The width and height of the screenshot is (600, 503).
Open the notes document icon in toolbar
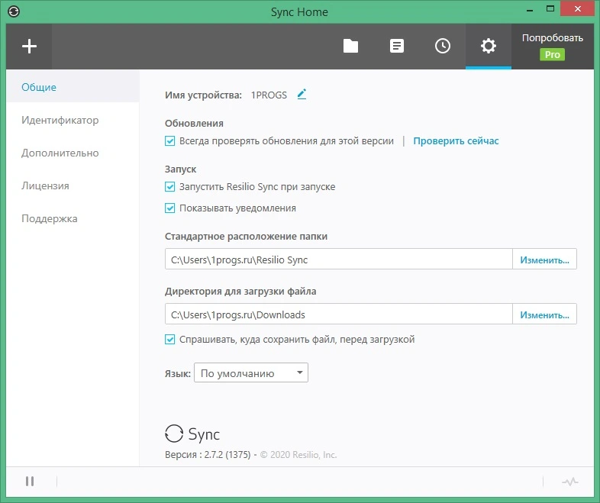point(396,46)
